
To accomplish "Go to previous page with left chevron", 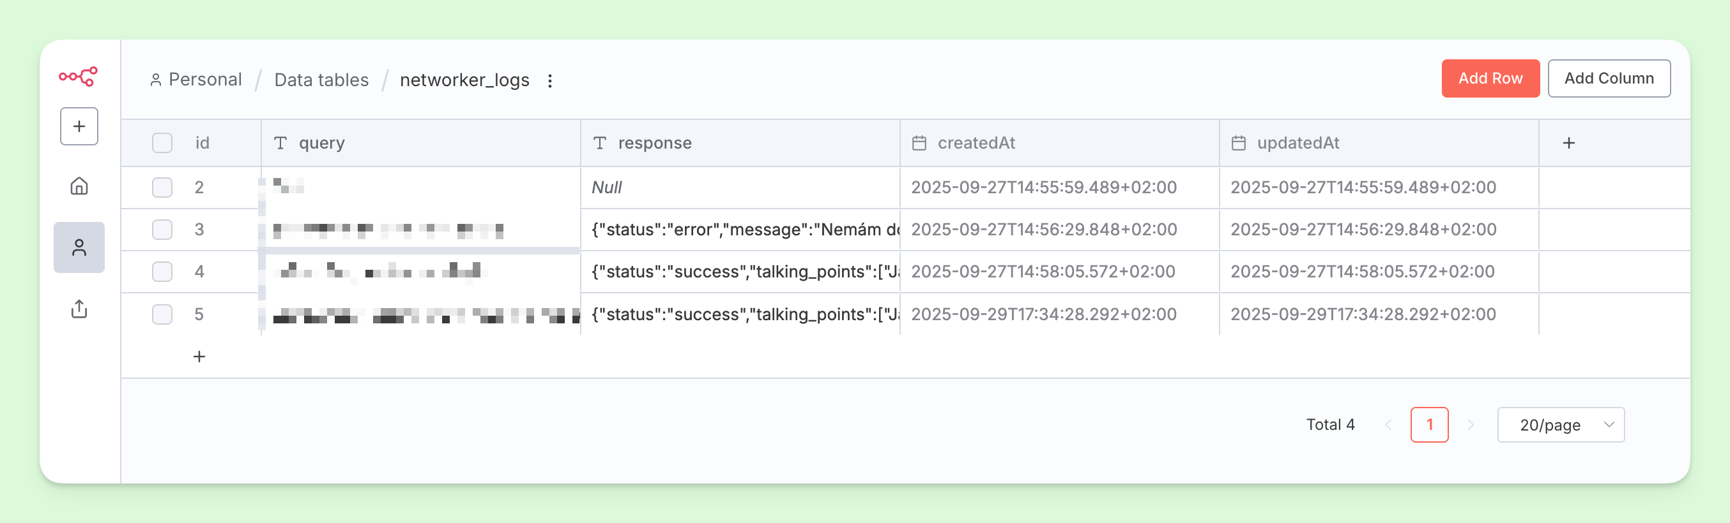I will tap(1388, 424).
